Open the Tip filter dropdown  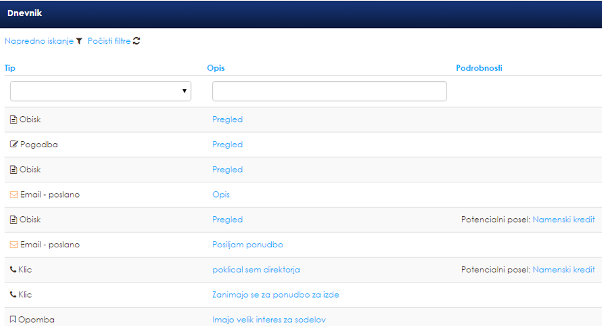pos(101,91)
